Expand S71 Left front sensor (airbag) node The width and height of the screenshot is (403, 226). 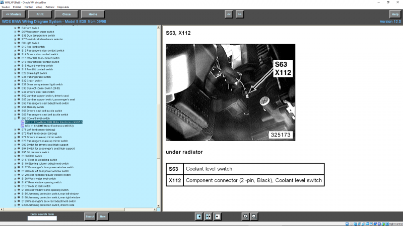coord(15,130)
